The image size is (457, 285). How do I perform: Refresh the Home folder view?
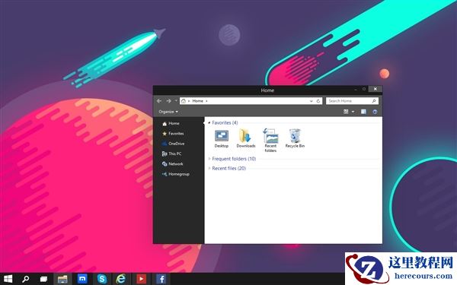(x=318, y=101)
